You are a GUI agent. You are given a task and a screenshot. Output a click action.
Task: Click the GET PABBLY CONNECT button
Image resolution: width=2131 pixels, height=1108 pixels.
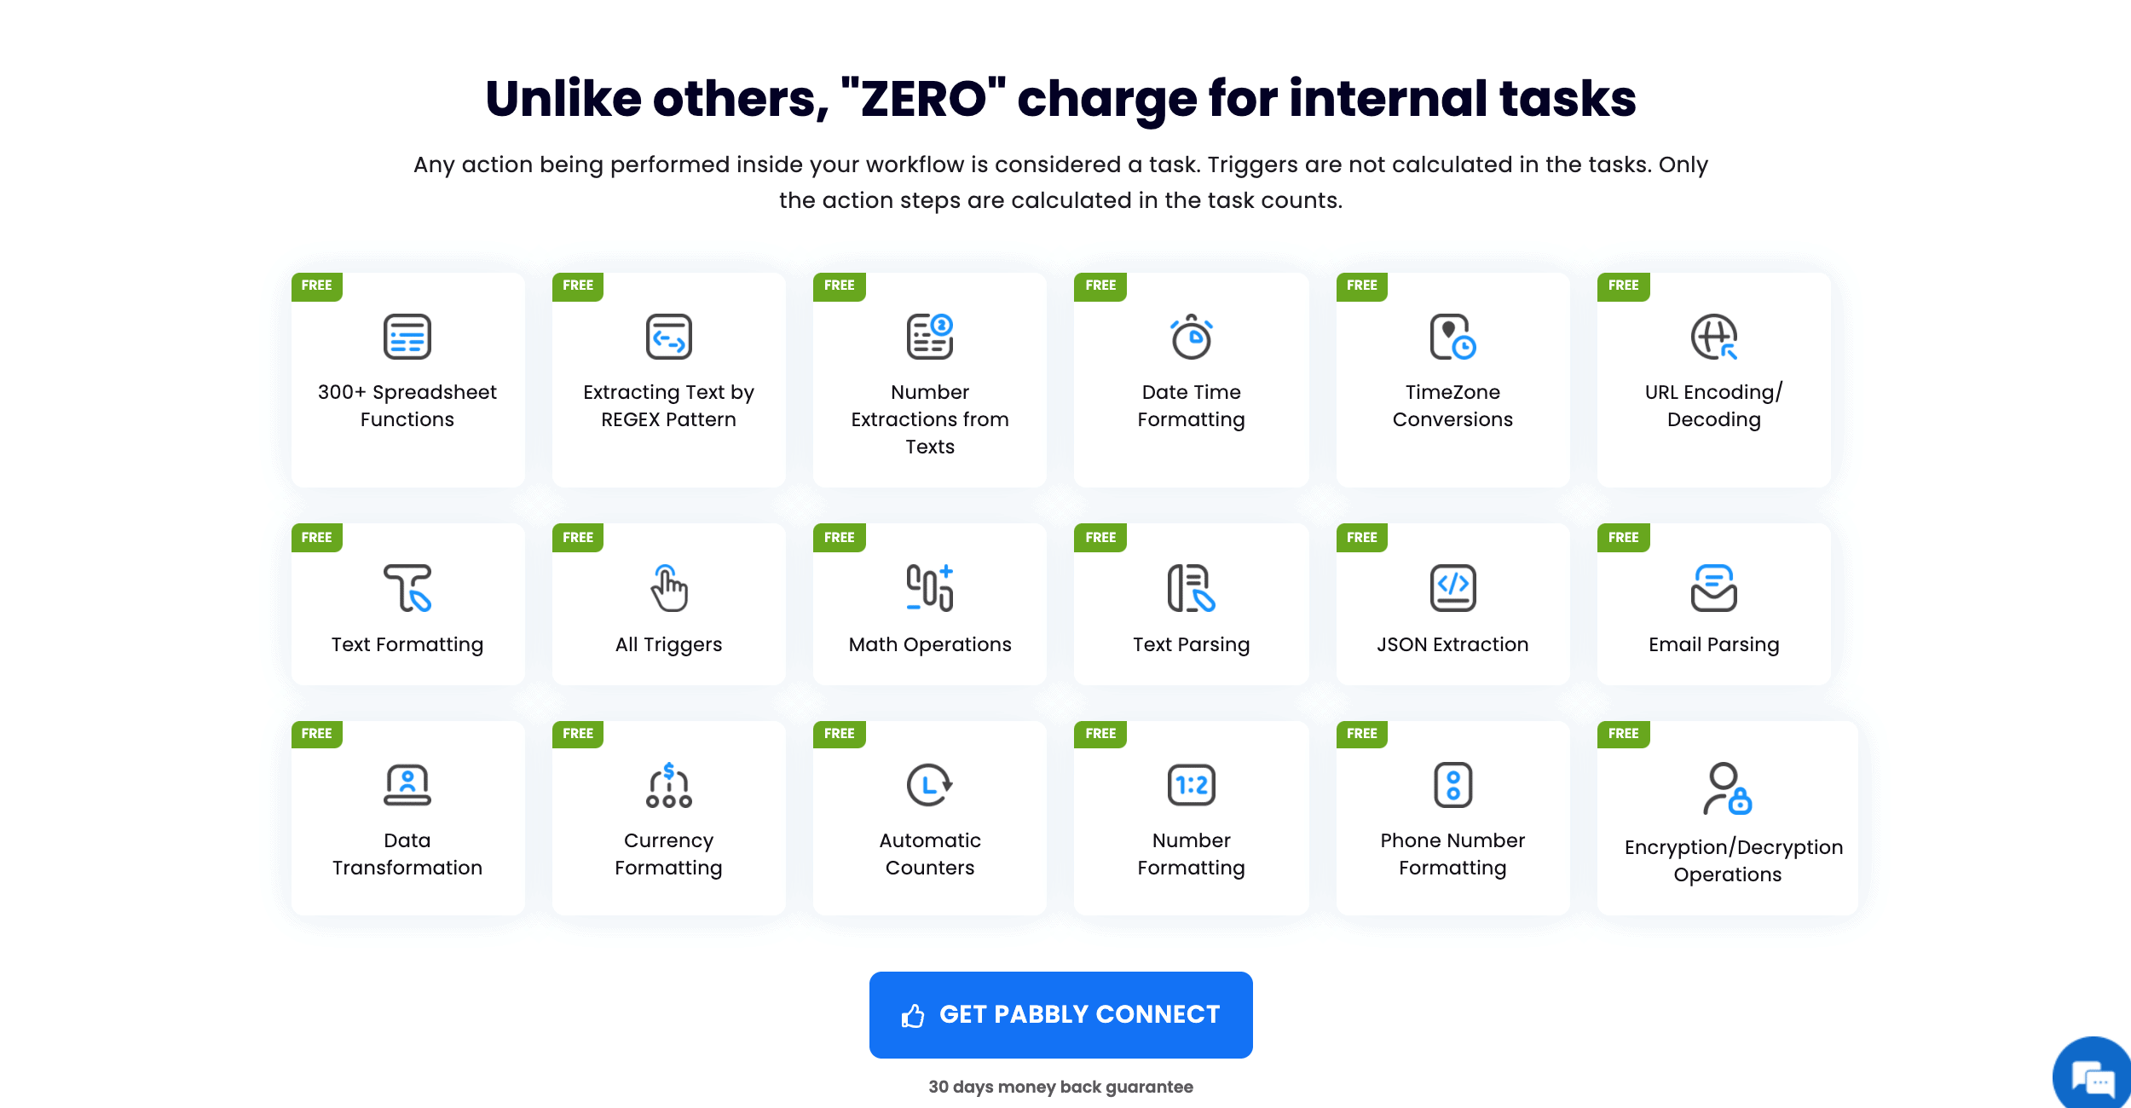tap(1060, 1014)
